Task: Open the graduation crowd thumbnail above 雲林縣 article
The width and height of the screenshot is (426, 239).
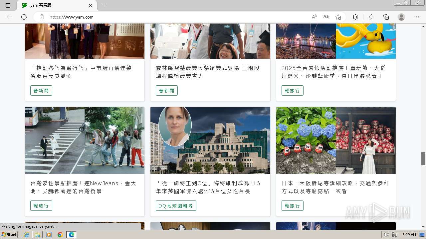Action: pos(210,41)
